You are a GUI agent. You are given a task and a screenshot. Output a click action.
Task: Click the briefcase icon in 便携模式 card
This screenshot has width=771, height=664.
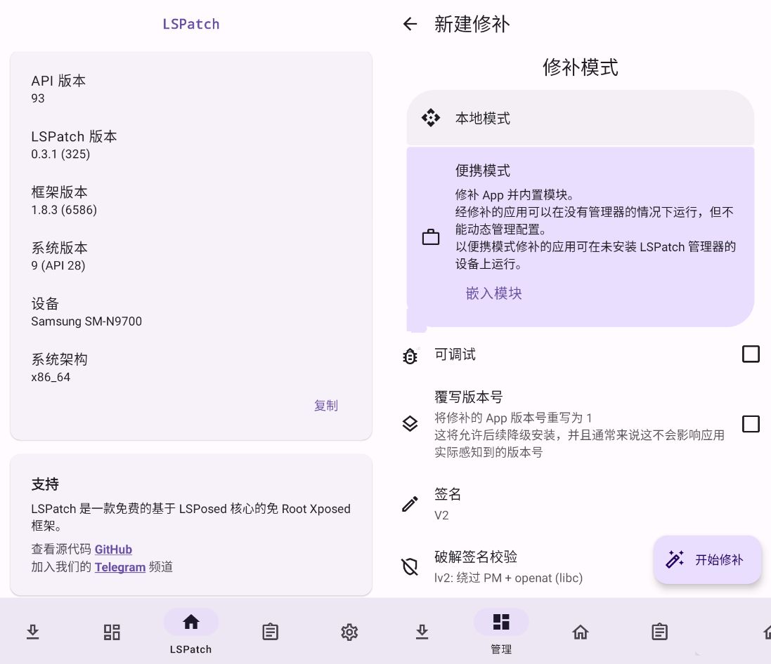(x=431, y=237)
